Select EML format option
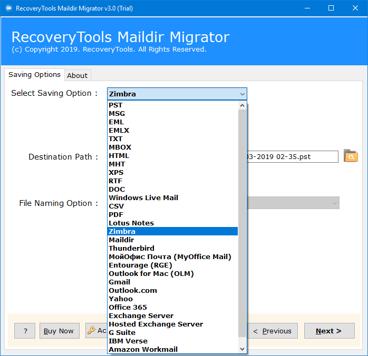This screenshot has height=356, width=368. 172,122
